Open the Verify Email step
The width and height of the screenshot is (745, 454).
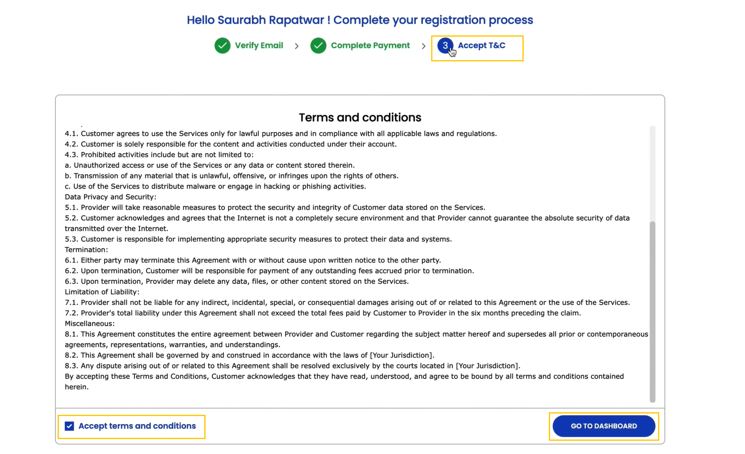tap(259, 46)
